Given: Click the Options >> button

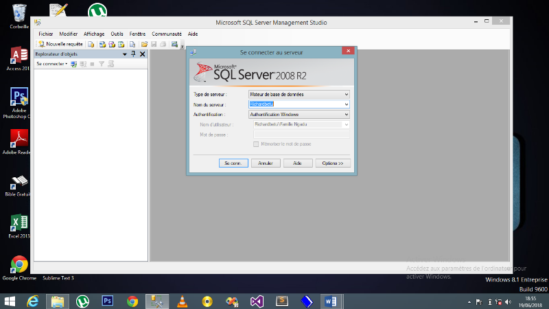Looking at the screenshot, I should click(333, 163).
